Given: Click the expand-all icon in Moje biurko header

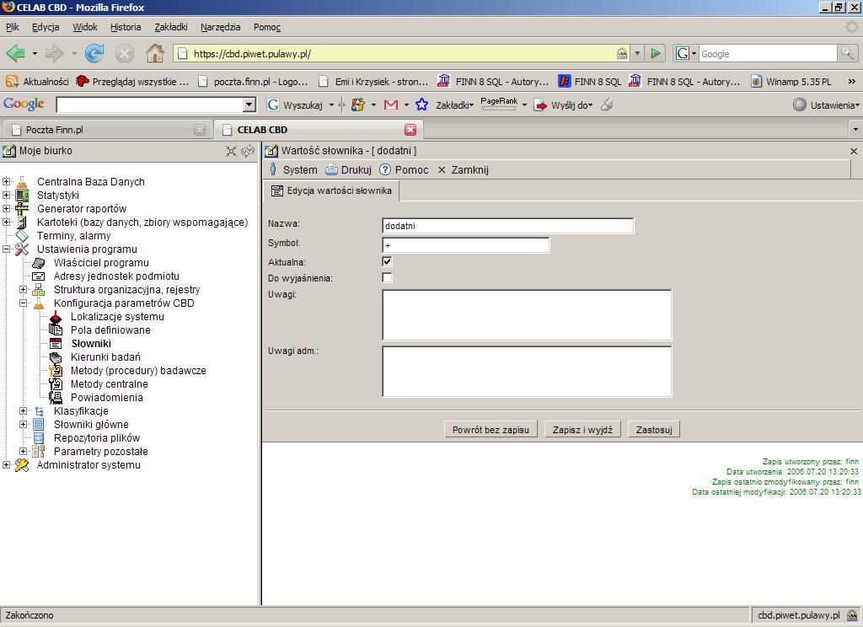Looking at the screenshot, I should 232,151.
